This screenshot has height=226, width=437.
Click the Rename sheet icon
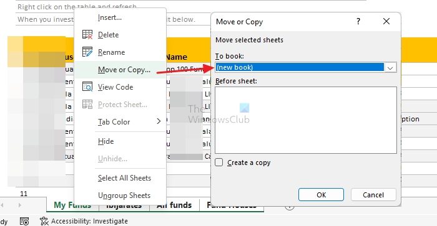click(x=87, y=52)
